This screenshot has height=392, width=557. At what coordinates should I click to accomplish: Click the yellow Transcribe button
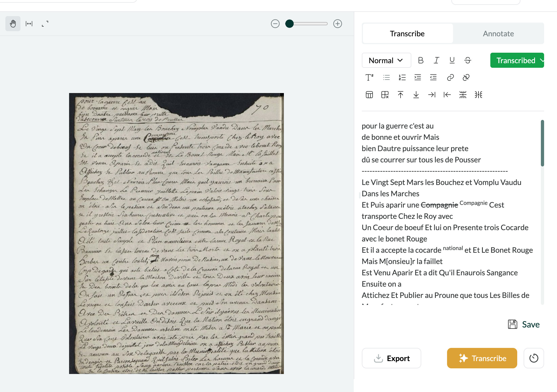pos(482,358)
